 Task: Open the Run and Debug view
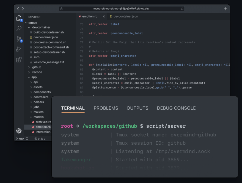click(19, 49)
